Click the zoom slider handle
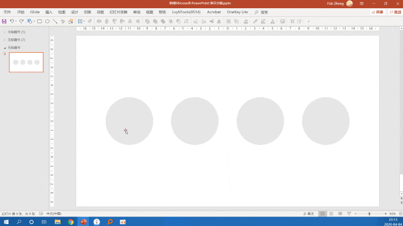403x226 pixels. 370,213
